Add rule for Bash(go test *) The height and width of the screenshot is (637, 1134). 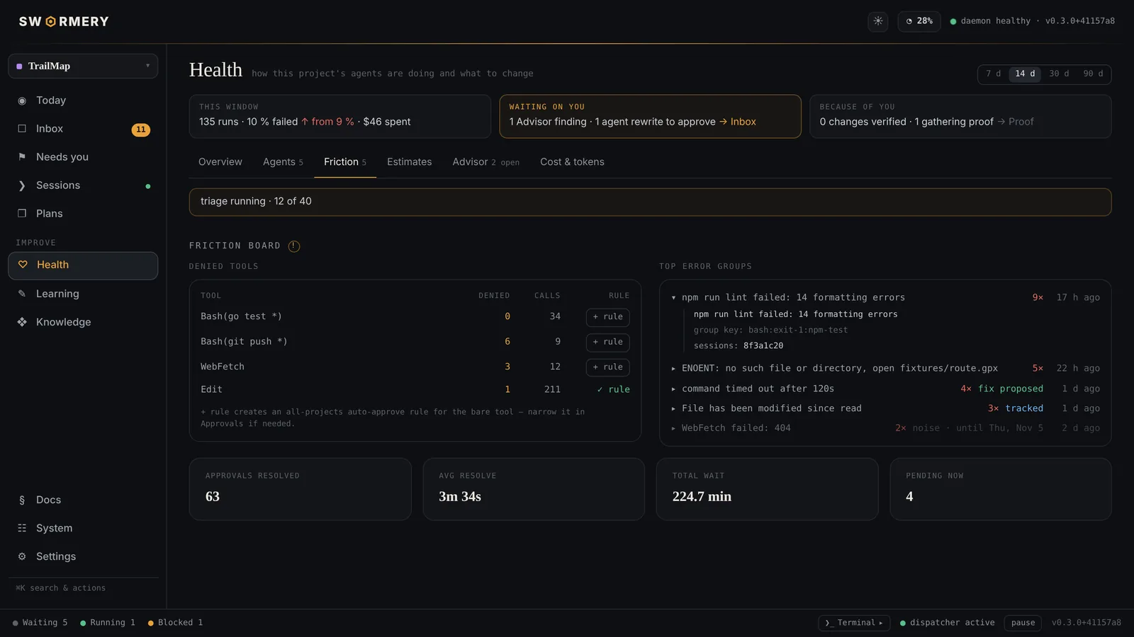[x=608, y=317]
